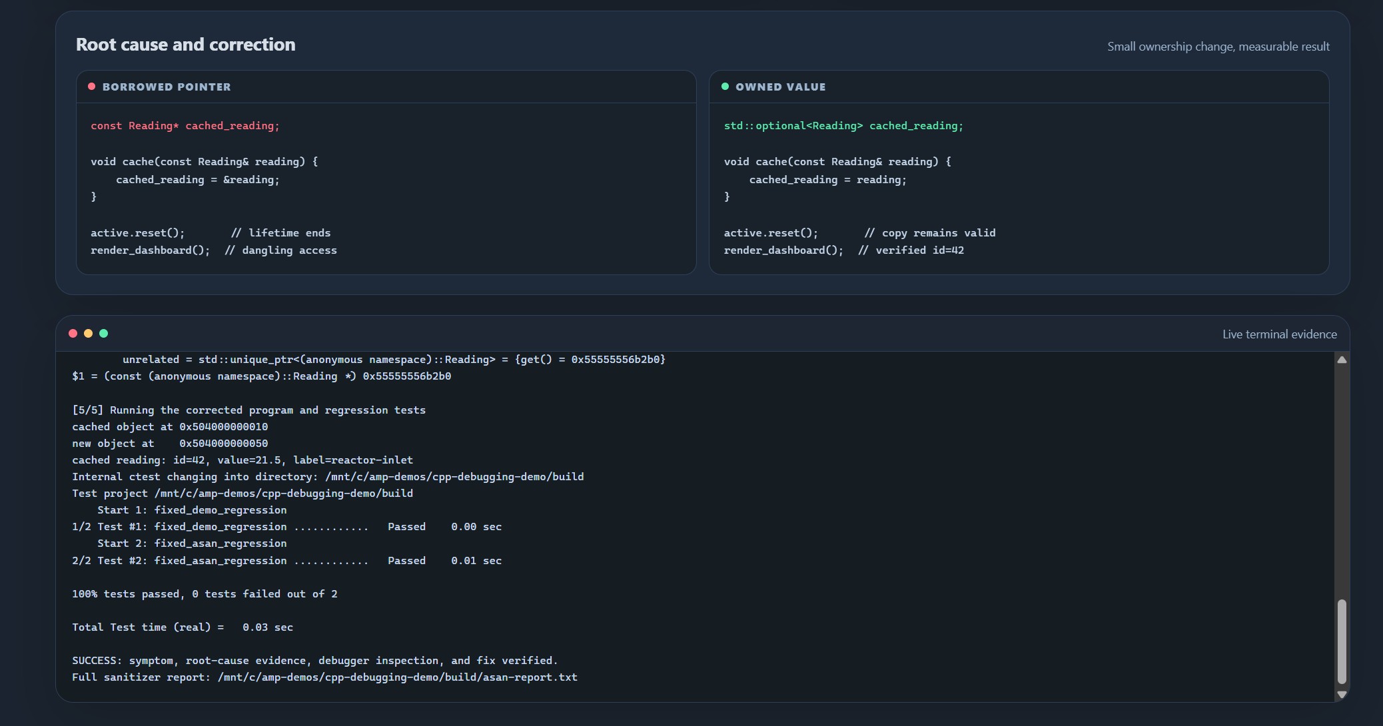
Task: Click the "$1 = (const (anonymous namespace)::Reading *)" line
Action: (x=262, y=376)
